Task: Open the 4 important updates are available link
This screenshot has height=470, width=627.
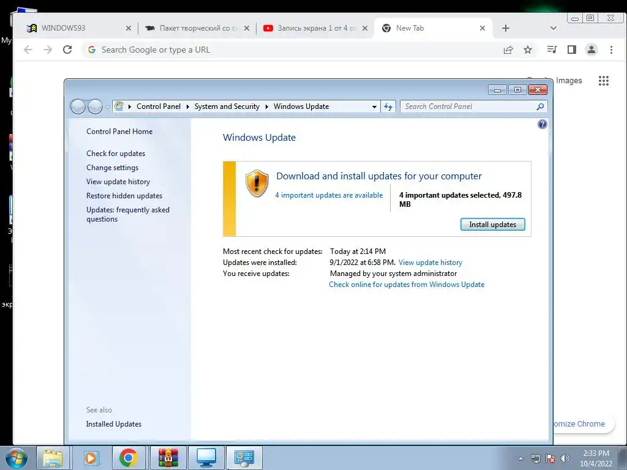Action: [329, 195]
